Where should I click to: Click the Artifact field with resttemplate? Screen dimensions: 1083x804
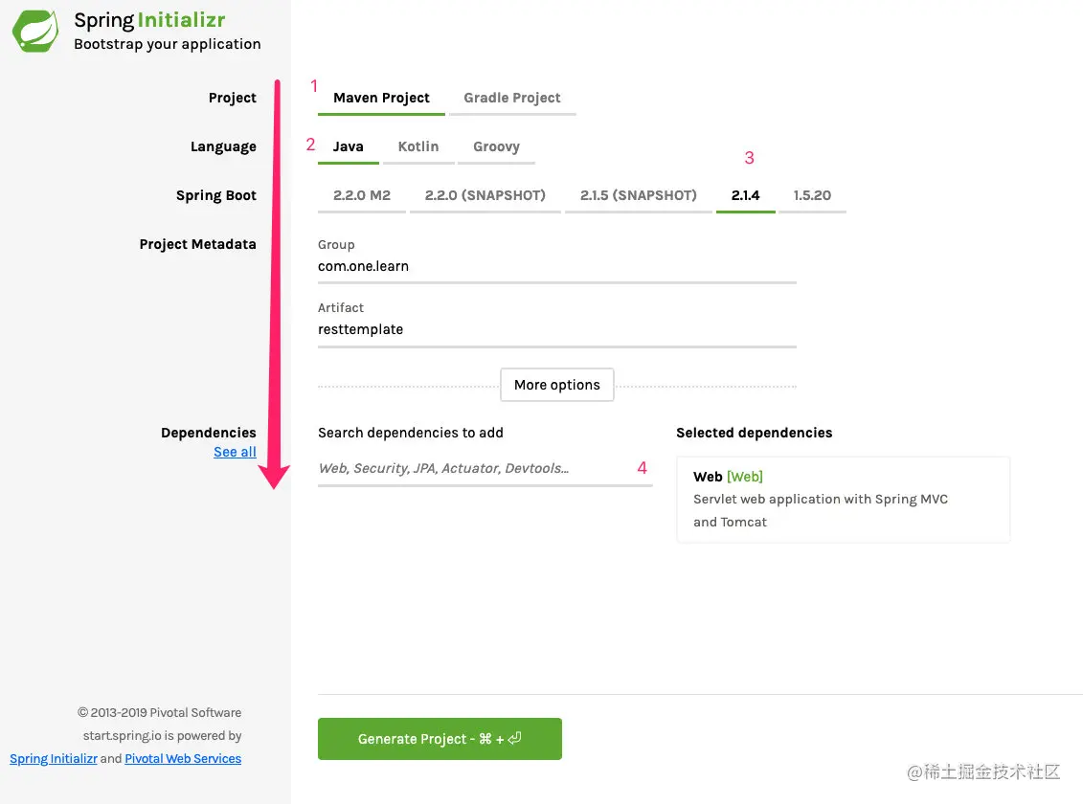coord(556,330)
